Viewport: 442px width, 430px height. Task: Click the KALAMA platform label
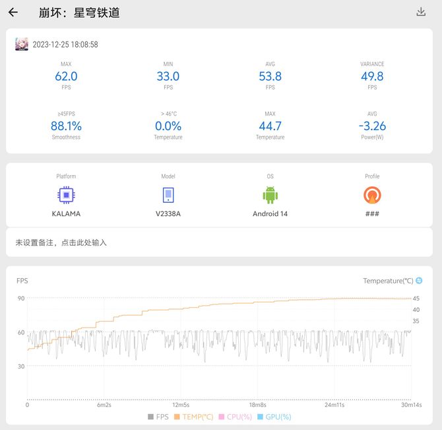click(66, 213)
